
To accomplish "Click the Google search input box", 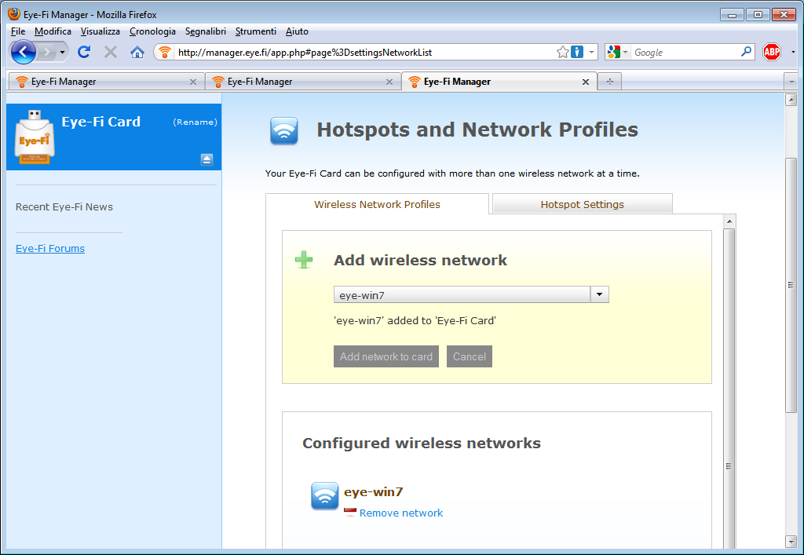I will pyautogui.click(x=685, y=53).
